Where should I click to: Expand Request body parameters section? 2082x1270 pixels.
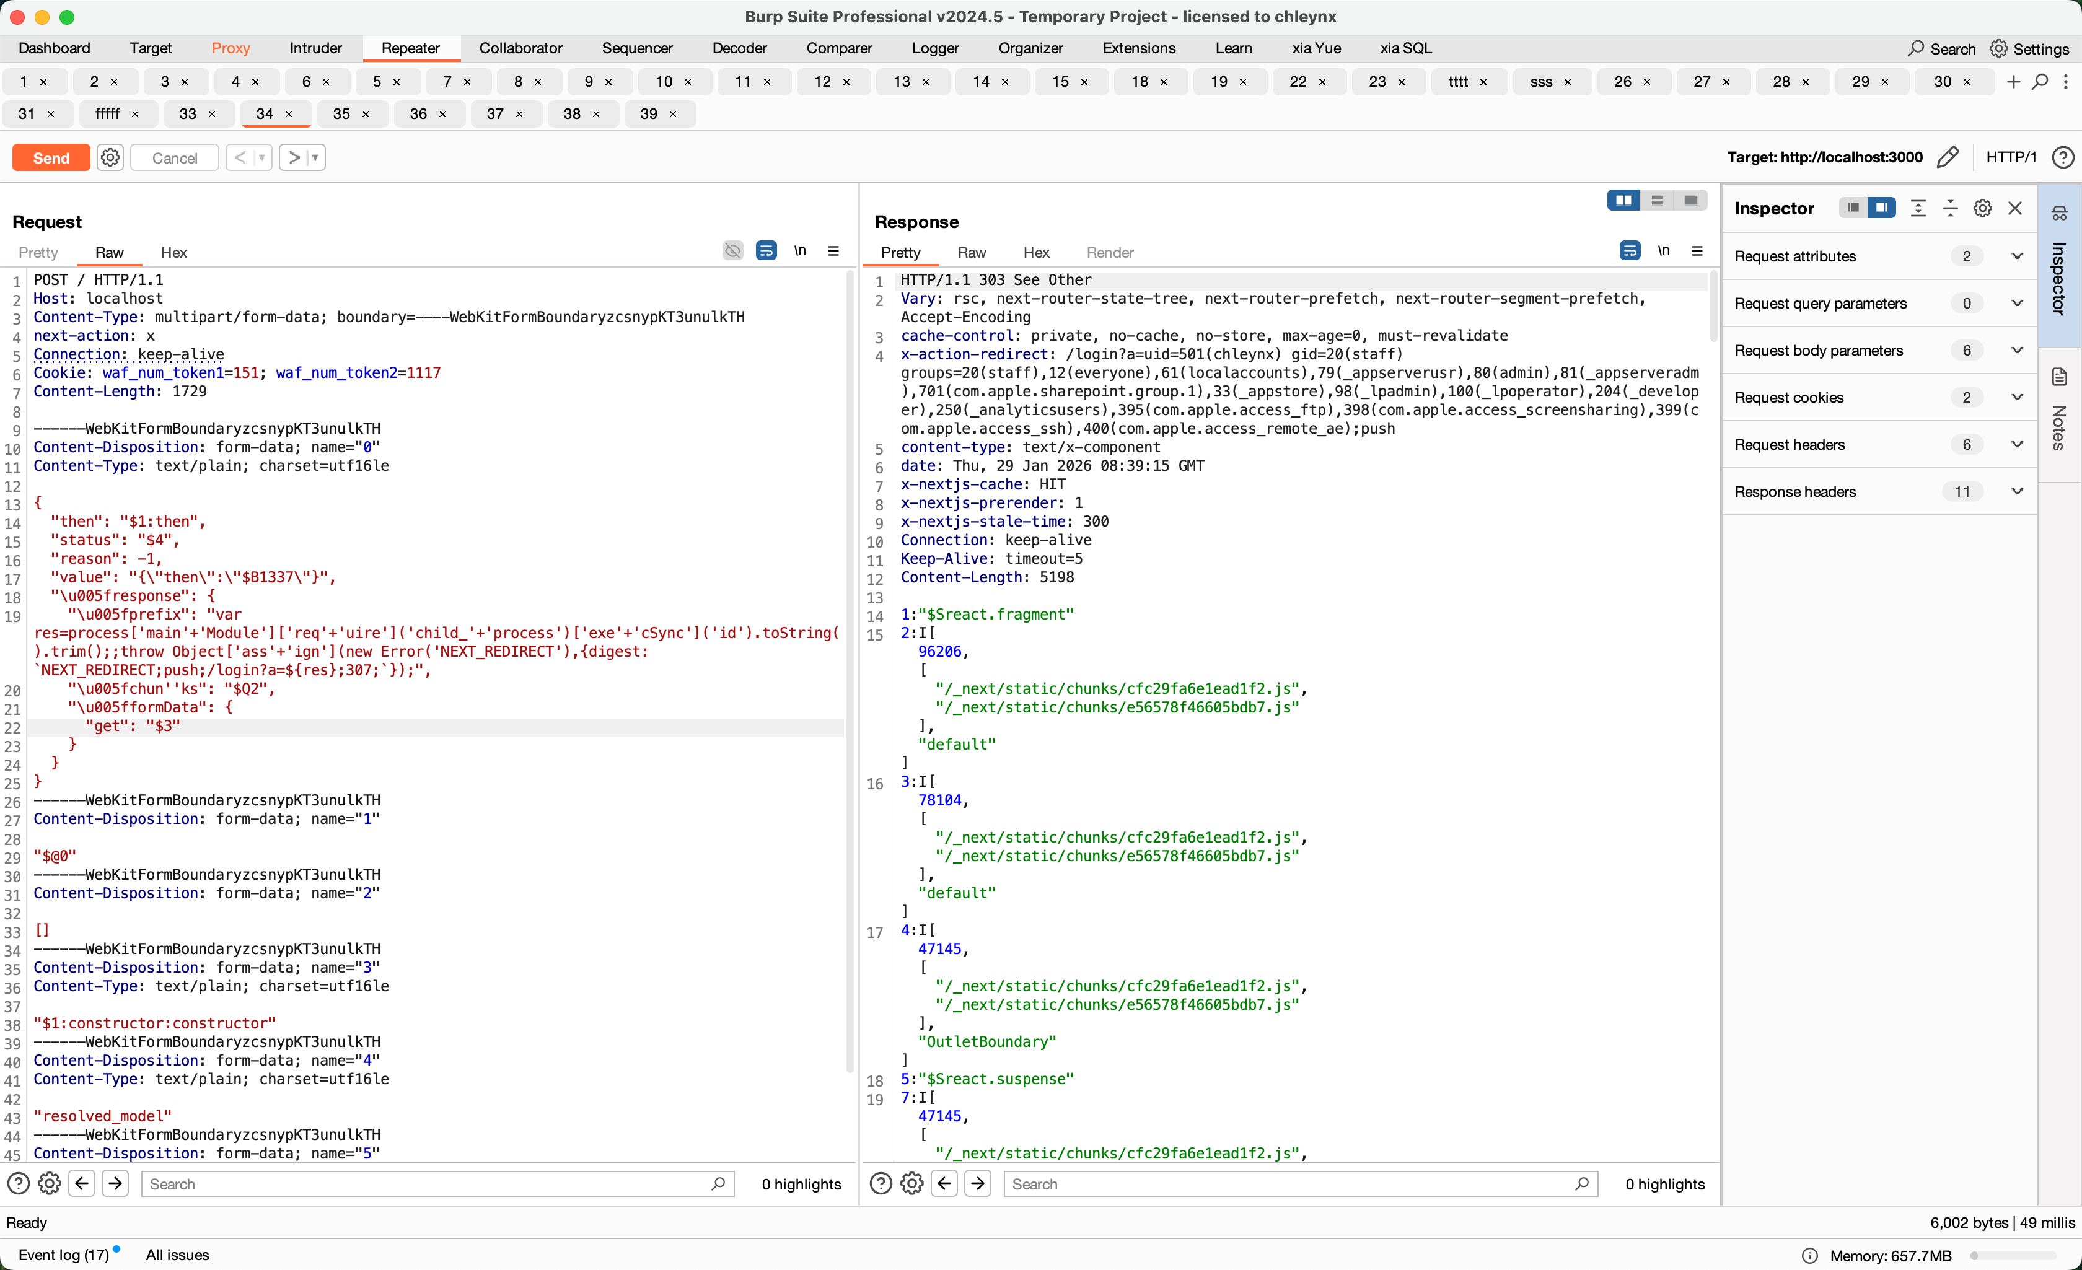2016,350
